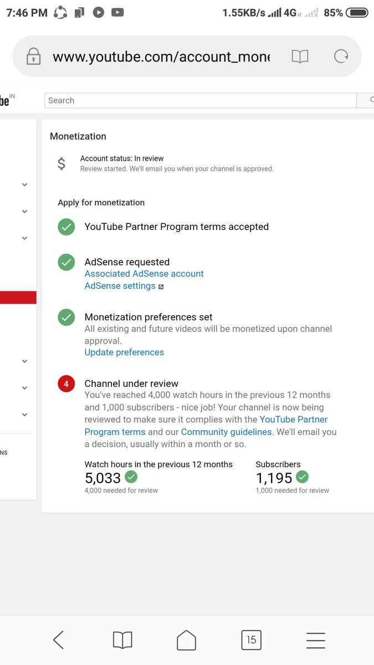
Task: Expand the fifth sidebar chevron
Action: [24, 388]
